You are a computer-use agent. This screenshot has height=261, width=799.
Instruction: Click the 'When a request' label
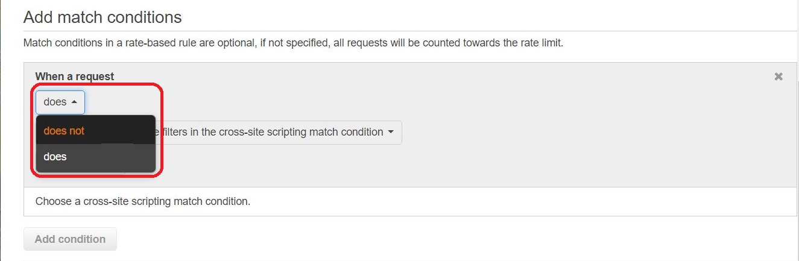[75, 77]
